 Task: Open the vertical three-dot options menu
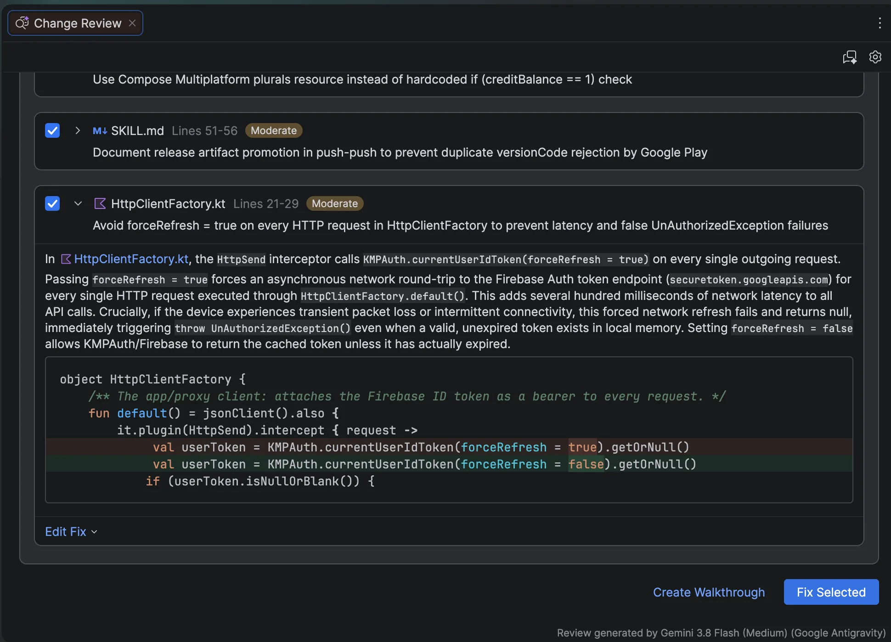(x=880, y=23)
